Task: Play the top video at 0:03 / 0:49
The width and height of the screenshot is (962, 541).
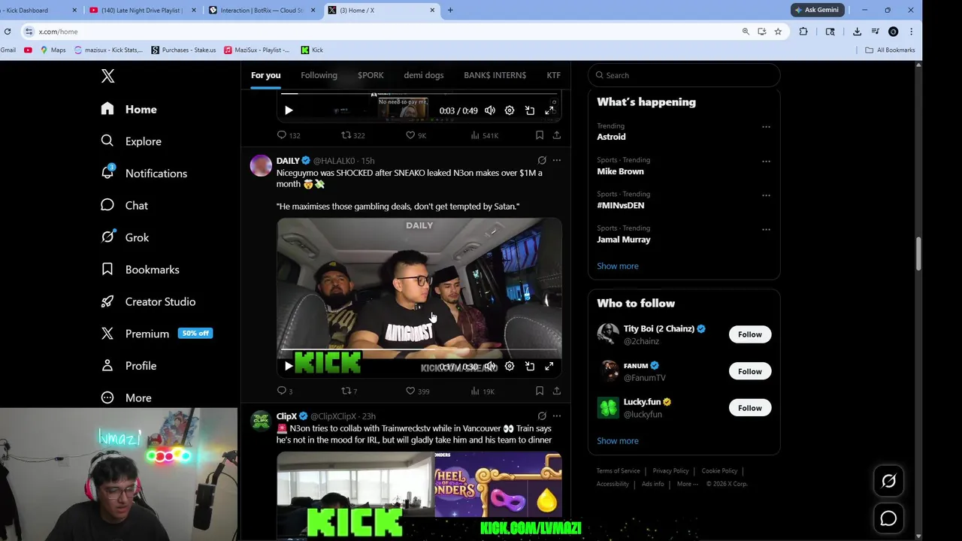Action: 289,110
